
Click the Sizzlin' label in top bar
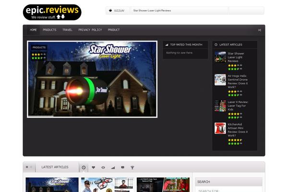click(119, 11)
